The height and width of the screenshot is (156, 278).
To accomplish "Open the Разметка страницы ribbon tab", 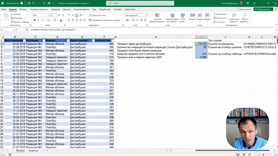I will 39,9.
